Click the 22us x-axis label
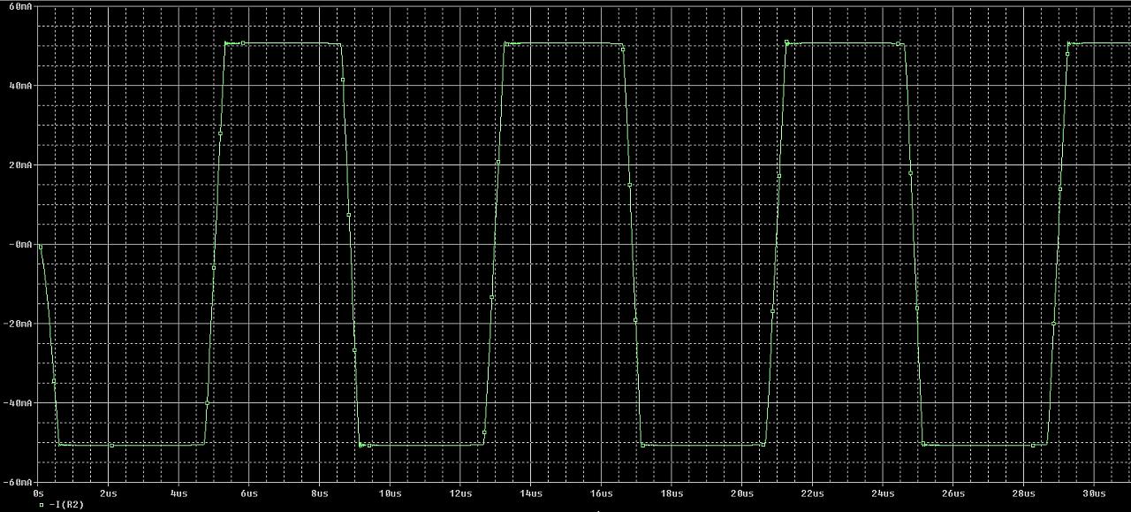This screenshot has width=1131, height=512. pyautogui.click(x=811, y=493)
